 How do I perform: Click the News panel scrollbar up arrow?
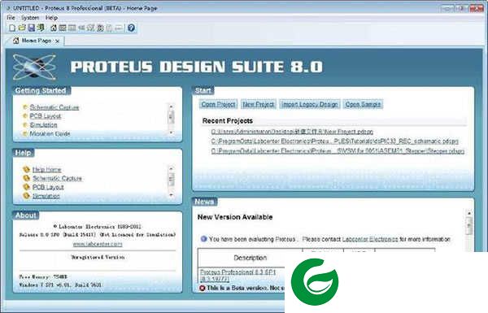pyautogui.click(x=469, y=214)
